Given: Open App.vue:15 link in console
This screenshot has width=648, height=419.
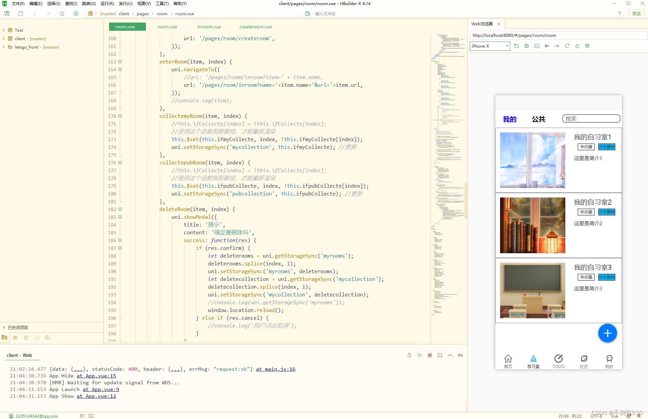Looking at the screenshot, I should 96,376.
